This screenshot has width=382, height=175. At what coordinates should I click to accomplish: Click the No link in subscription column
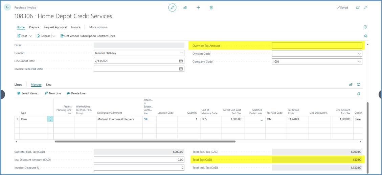(145, 119)
